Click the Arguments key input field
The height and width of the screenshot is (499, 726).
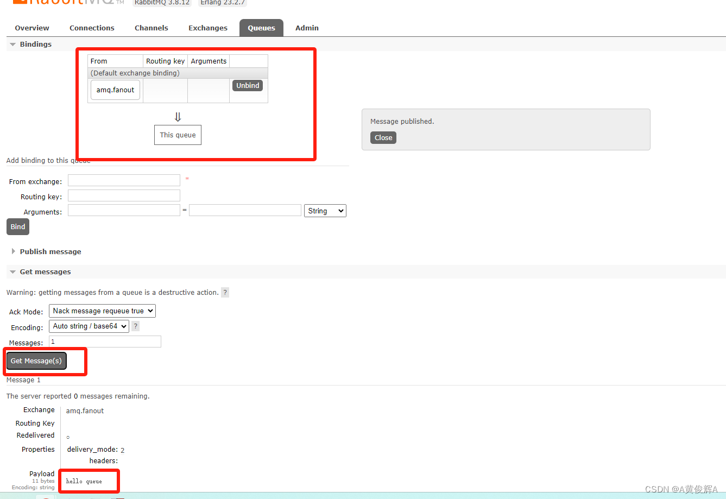tap(124, 210)
